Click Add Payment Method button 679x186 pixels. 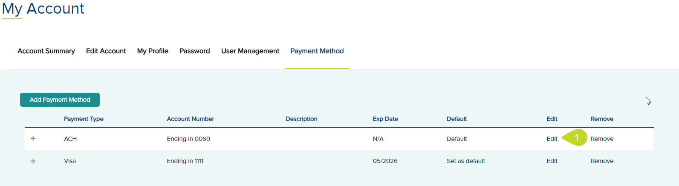pyautogui.click(x=60, y=100)
